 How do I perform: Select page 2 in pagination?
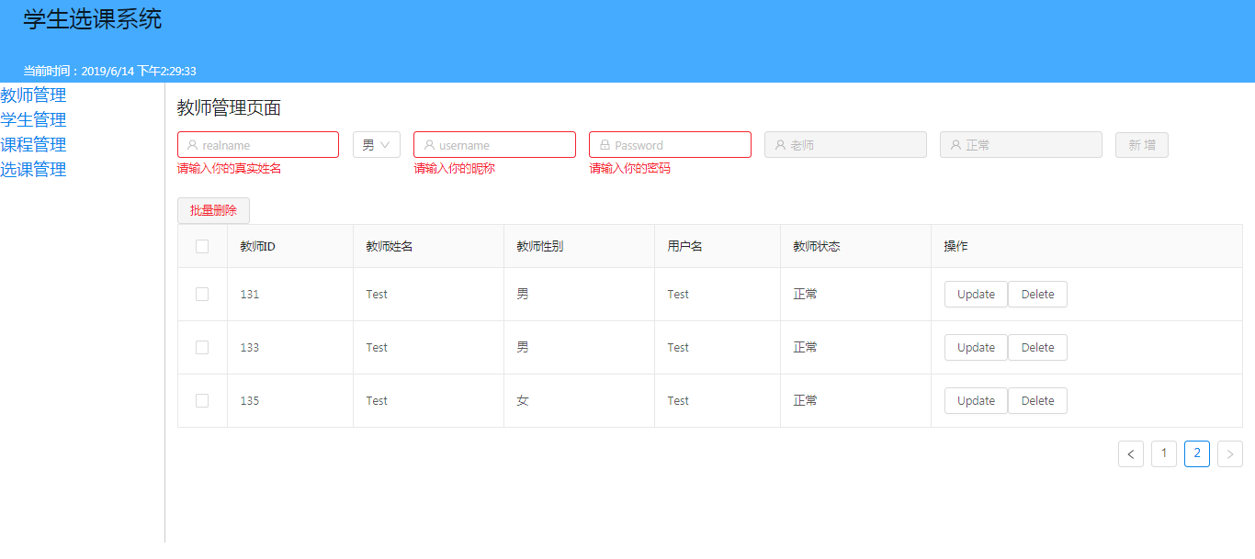1197,453
